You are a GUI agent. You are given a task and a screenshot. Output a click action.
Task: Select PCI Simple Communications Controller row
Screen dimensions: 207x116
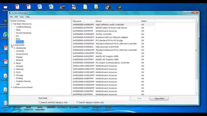pos(114,63)
